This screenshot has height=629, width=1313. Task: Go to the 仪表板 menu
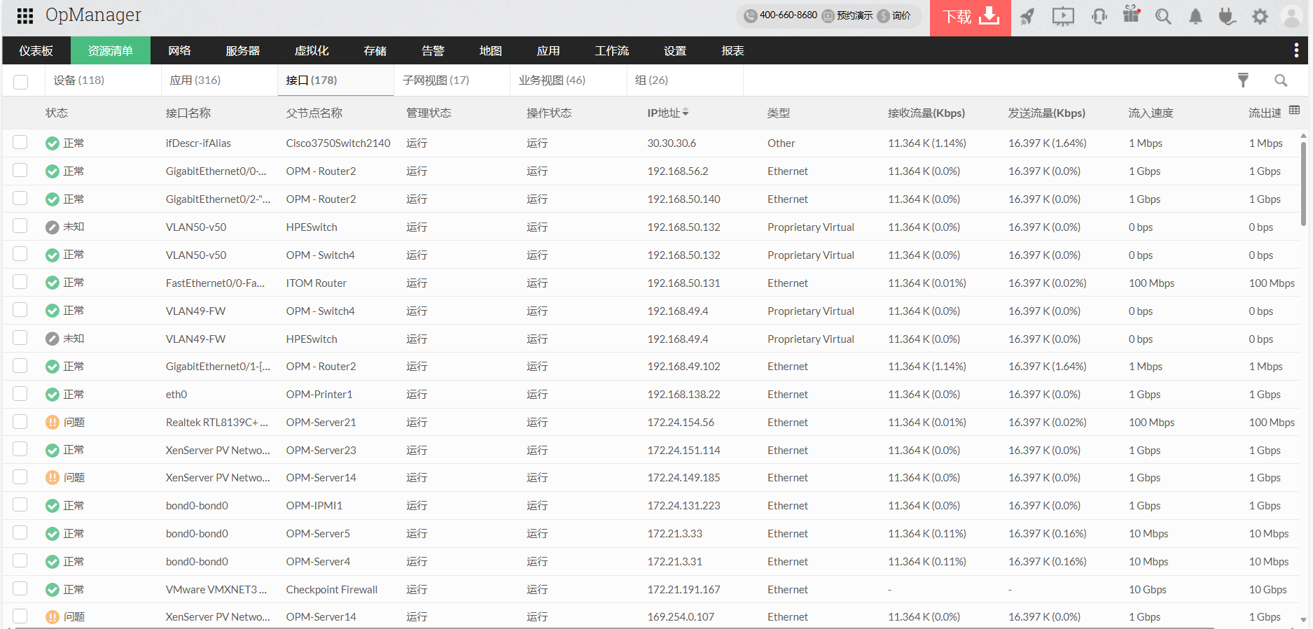36,50
